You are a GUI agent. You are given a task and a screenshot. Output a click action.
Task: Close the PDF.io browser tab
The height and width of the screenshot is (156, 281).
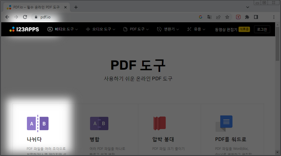(x=65, y=7)
